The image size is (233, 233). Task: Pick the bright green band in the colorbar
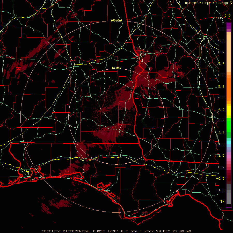229,125
